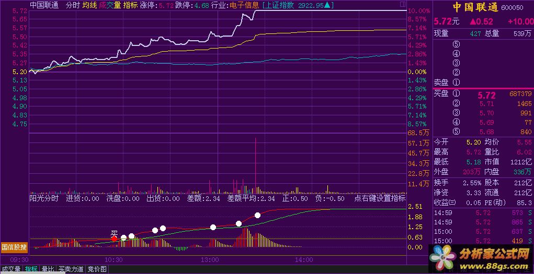Click the 今开 value 5.20
This screenshot has width=534, height=274.
(474, 142)
